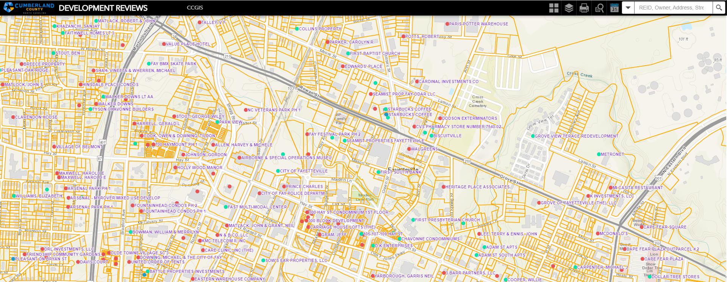
Task: Select the Tyson Chavonne Builders marker
Action: point(91,109)
